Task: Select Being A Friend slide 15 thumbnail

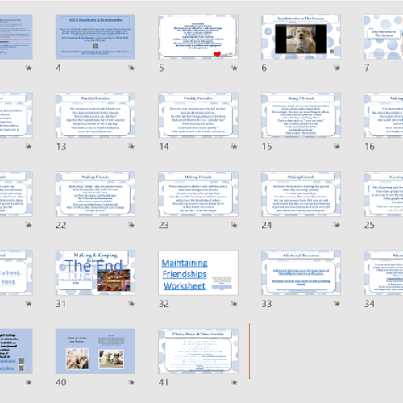Action: [x=301, y=115]
